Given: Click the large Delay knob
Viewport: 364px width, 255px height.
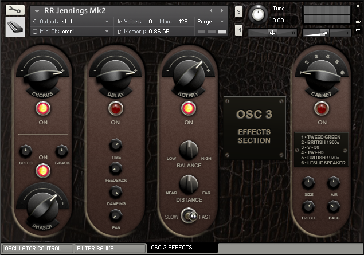Looking at the screenshot, I should [116, 74].
